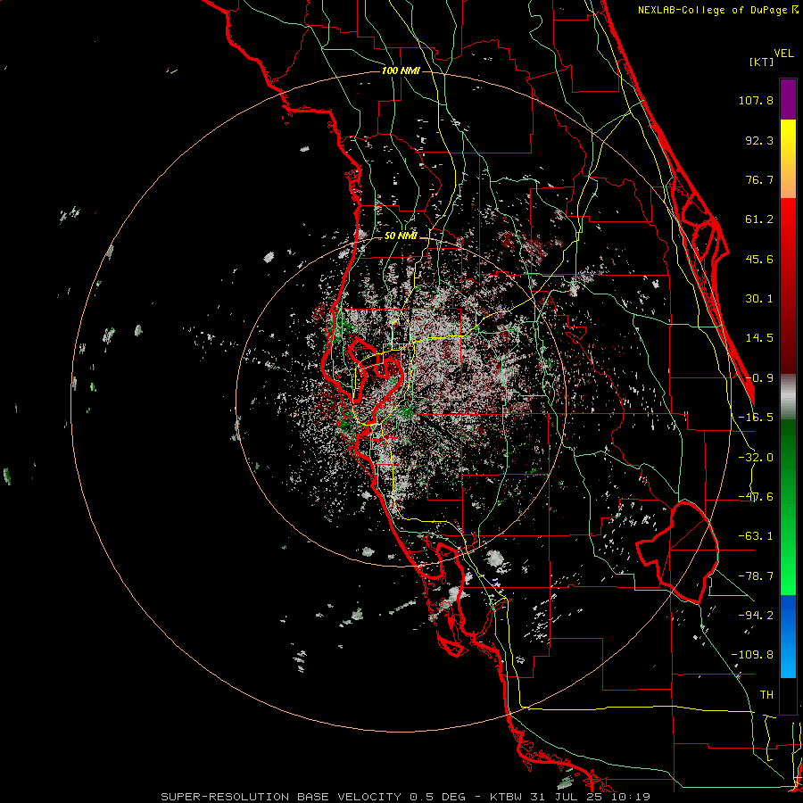Click the 10:19 time stamp
This screenshot has width=803, height=803.
coord(632,797)
